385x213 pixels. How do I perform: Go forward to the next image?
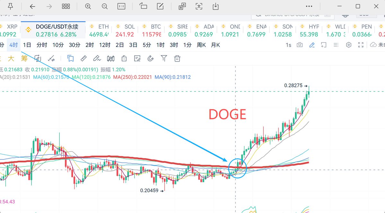pyautogui.click(x=49, y=6)
